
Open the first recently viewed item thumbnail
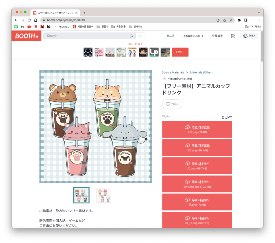(88, 52)
